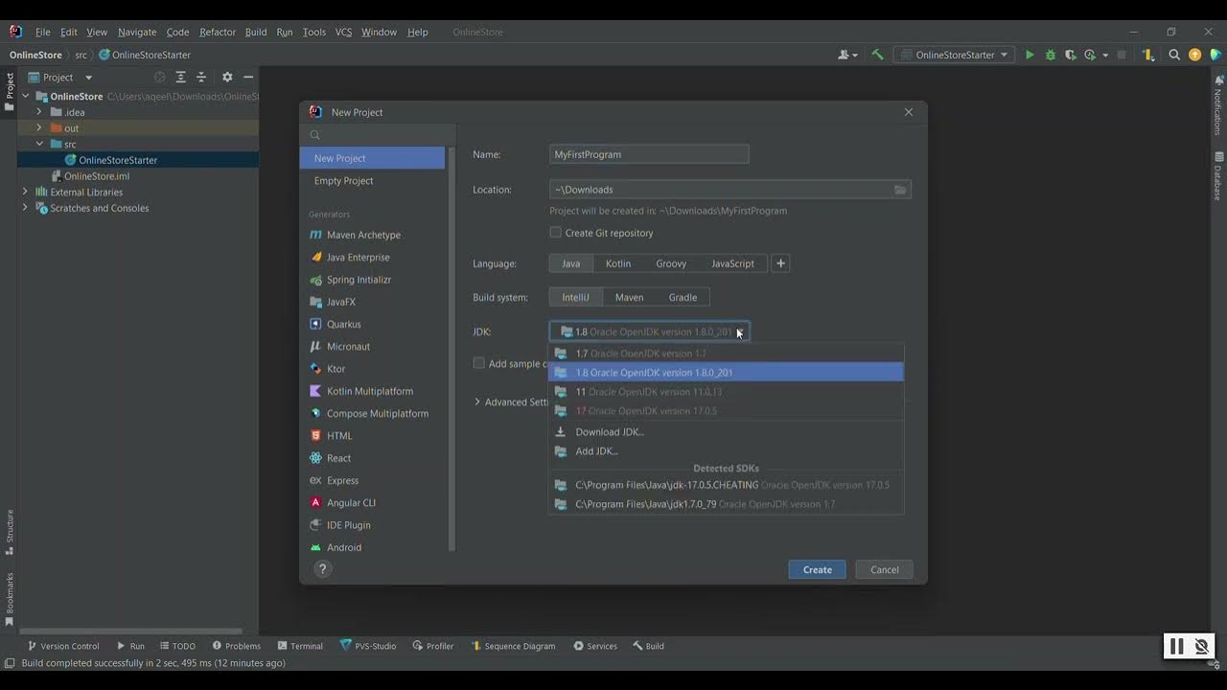Click the tool windows toggle icon in the bottom-left corner
1227x690 pixels.
click(x=10, y=663)
